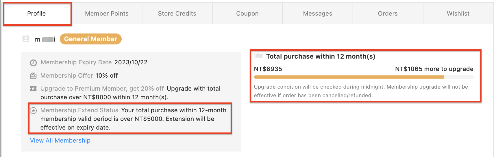This screenshot has width=496, height=157.
Task: Click the gift icon beside Membership Offer
Action: (33, 76)
